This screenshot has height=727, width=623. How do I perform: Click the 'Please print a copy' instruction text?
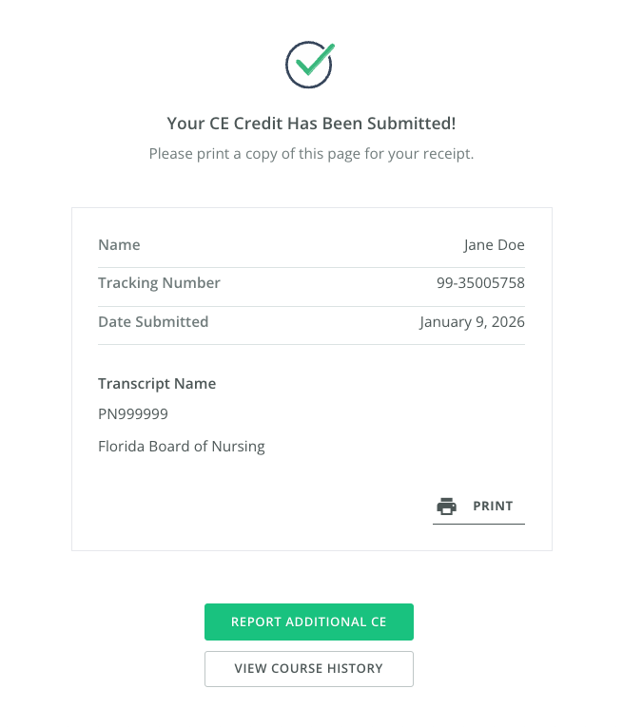coord(311,153)
